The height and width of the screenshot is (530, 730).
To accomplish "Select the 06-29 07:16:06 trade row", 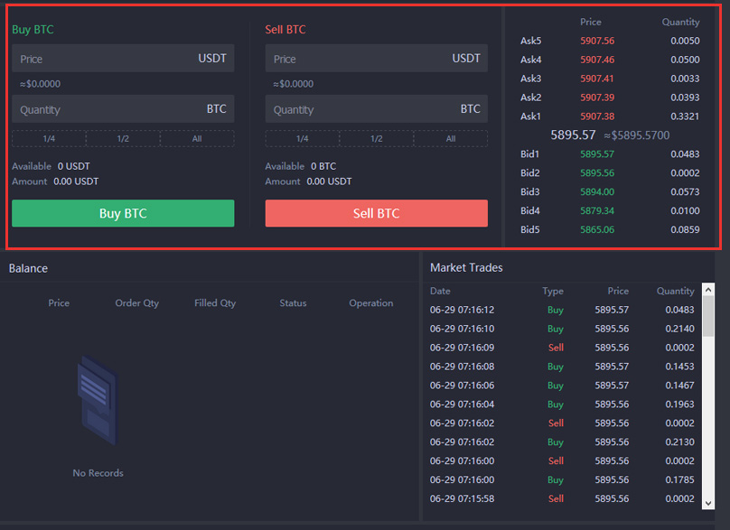I will [x=562, y=386].
